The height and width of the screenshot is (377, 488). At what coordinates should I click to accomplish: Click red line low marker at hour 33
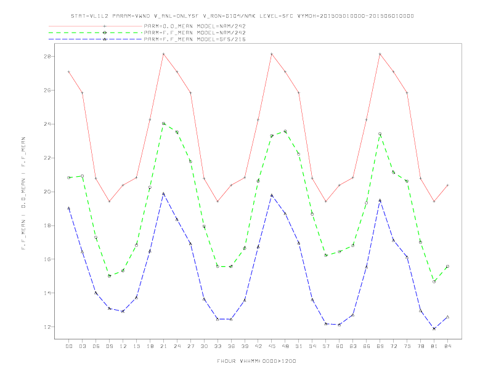(218, 201)
